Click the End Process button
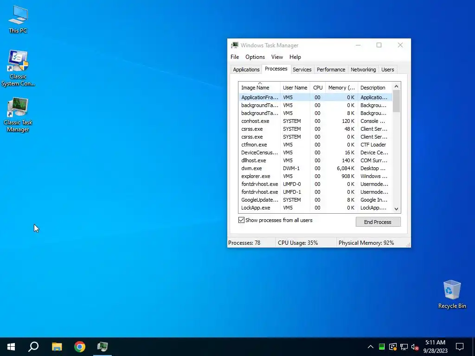Screen dimensions: 475x356 click(x=378, y=222)
